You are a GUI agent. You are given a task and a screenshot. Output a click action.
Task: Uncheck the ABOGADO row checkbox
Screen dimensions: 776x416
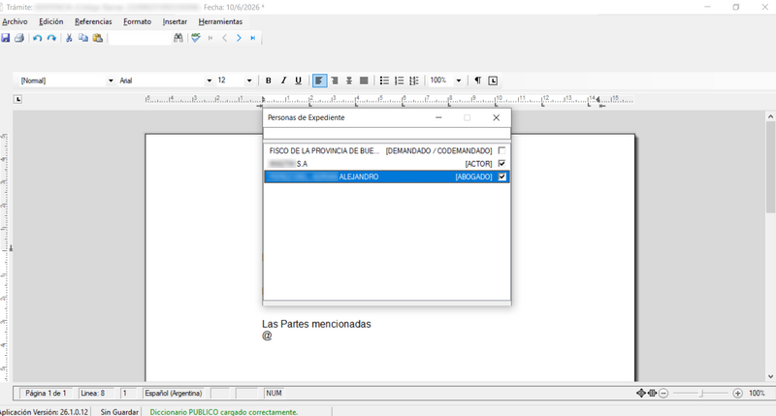click(x=501, y=176)
